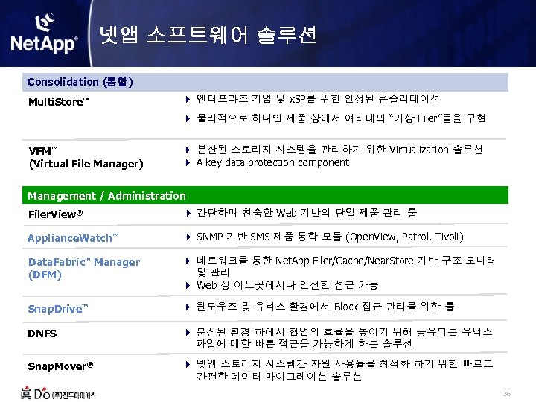Click the Block 접근 관리를 위한 툴 line
Image resolution: width=536 pixels, height=402 pixels.
click(325, 306)
